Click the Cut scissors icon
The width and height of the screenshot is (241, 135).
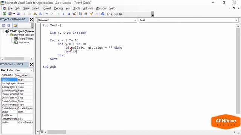[24, 14]
